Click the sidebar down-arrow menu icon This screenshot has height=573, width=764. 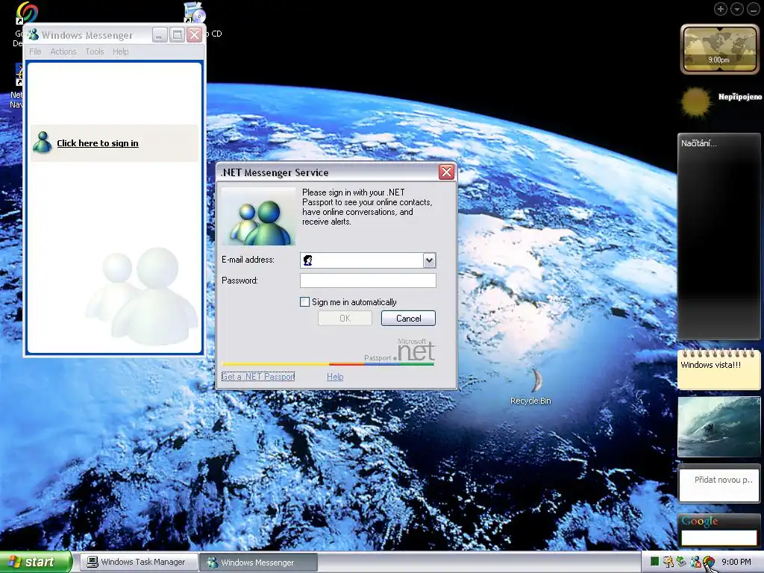coord(737,9)
